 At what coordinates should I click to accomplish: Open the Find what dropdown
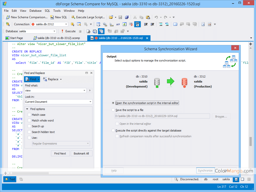click(x=84, y=90)
